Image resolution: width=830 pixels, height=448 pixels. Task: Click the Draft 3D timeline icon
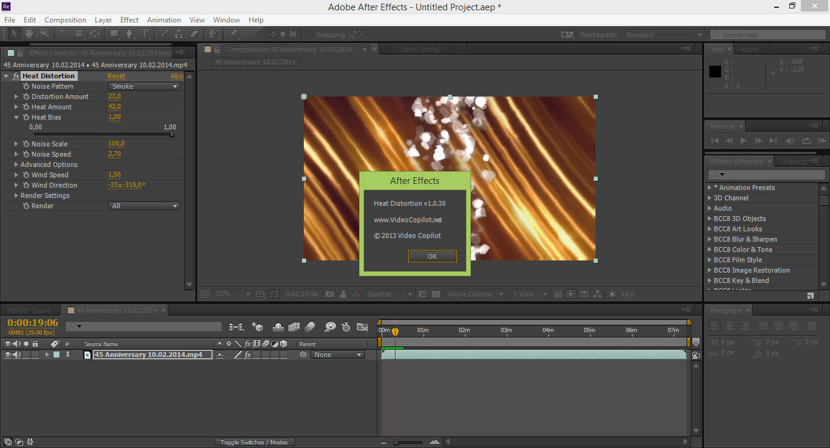pyautogui.click(x=257, y=327)
